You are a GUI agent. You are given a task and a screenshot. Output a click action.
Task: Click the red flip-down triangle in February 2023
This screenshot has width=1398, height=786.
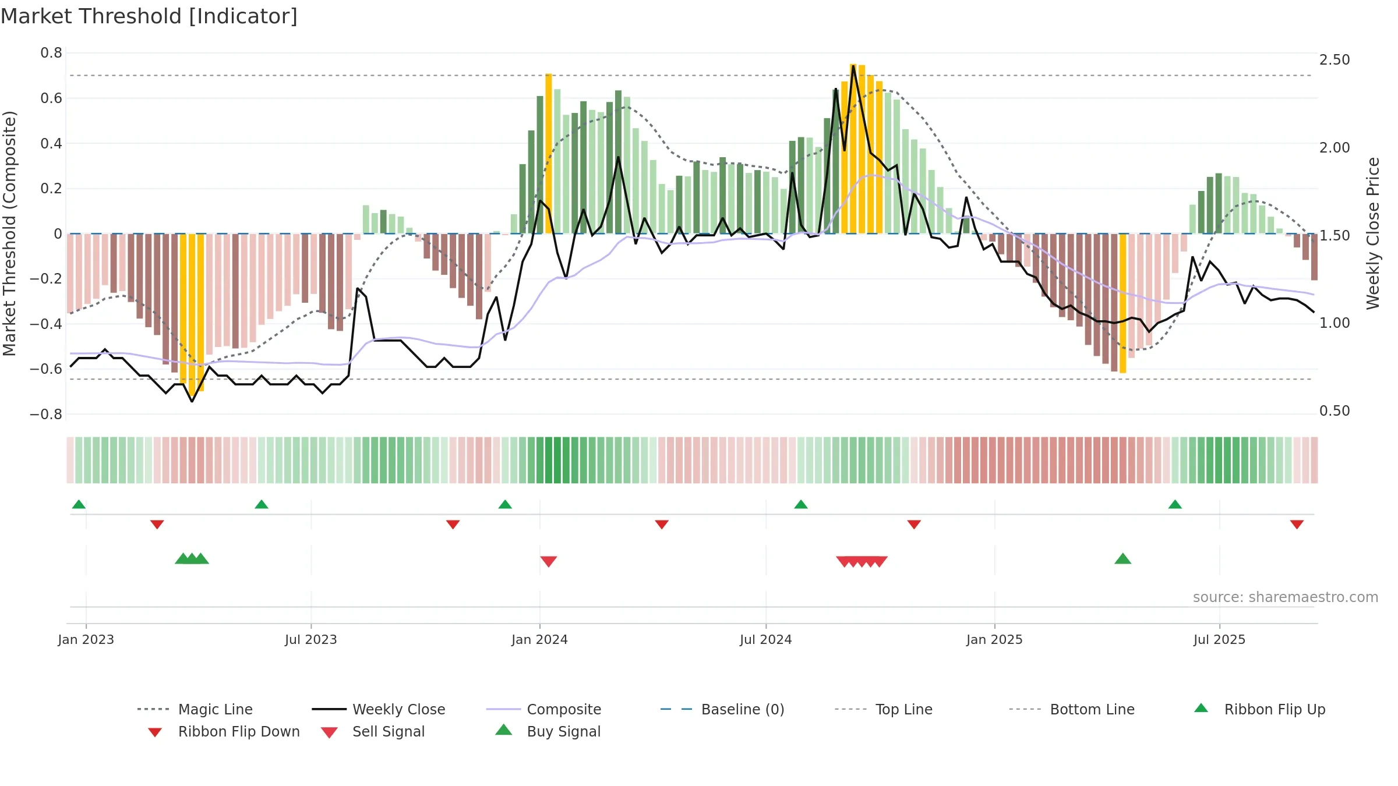click(157, 525)
